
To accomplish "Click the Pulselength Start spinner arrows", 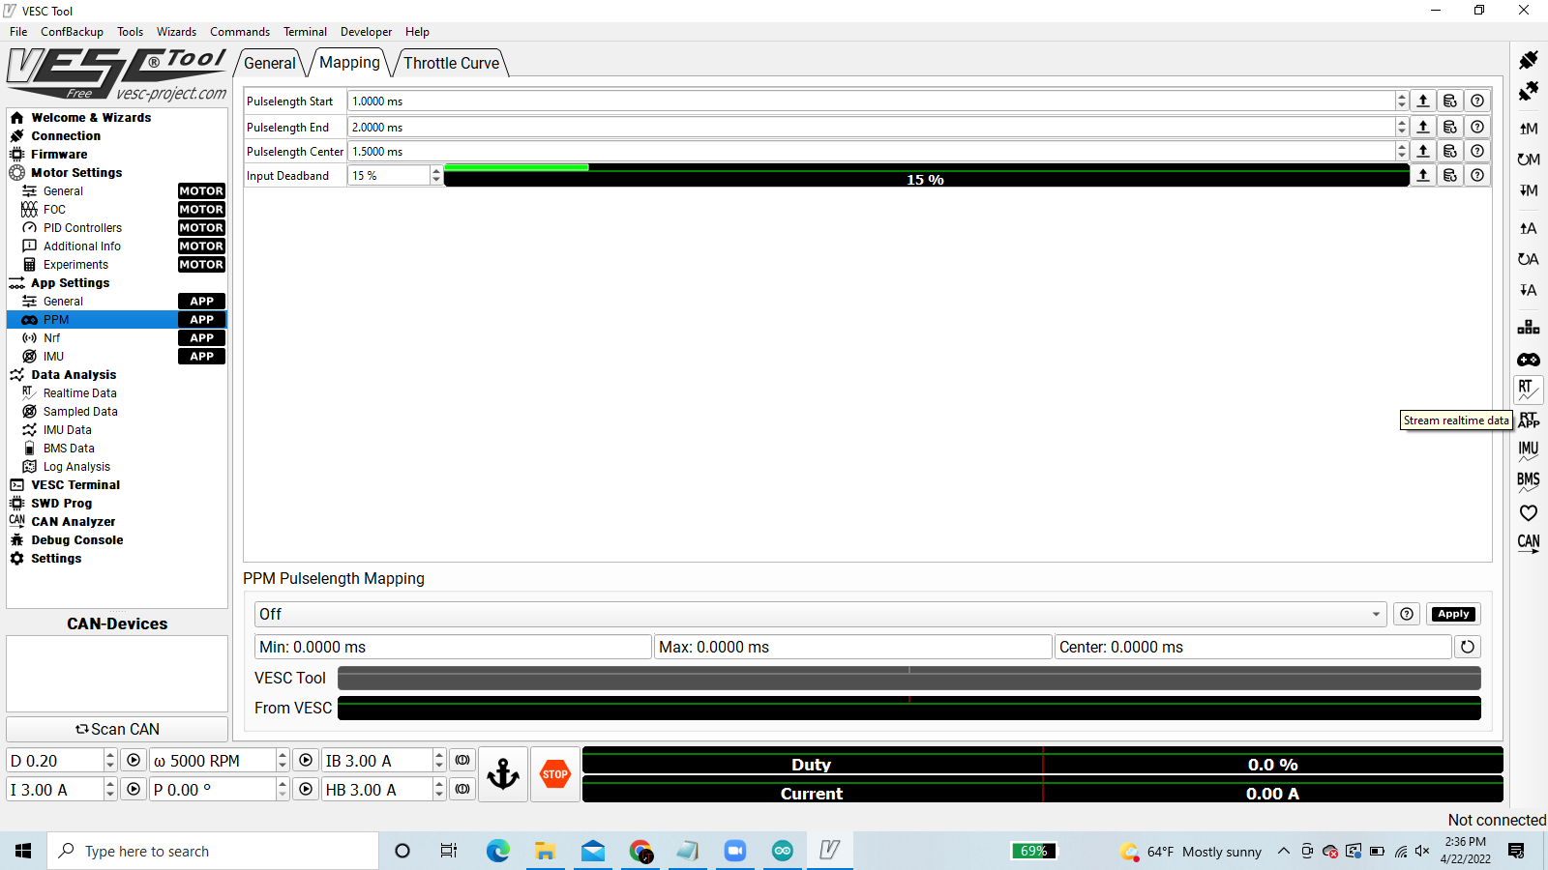I will coord(1402,101).
